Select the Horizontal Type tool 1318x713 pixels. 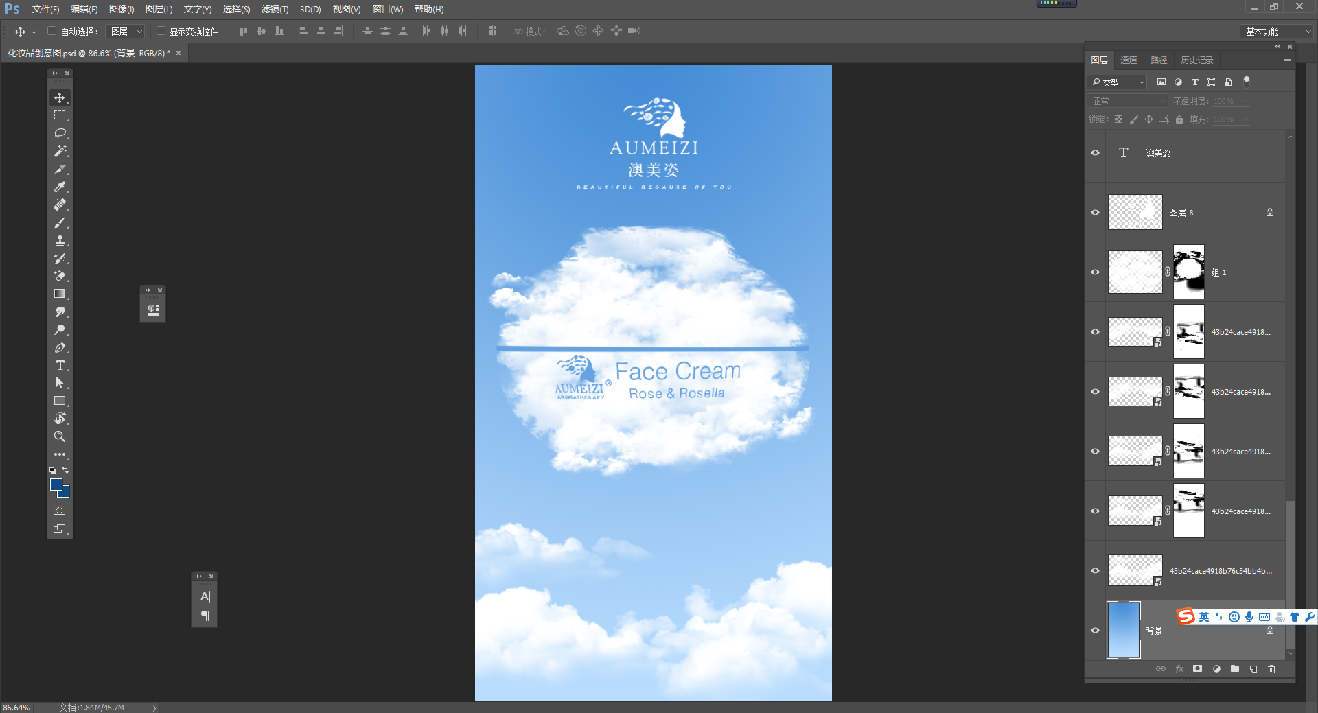point(60,365)
